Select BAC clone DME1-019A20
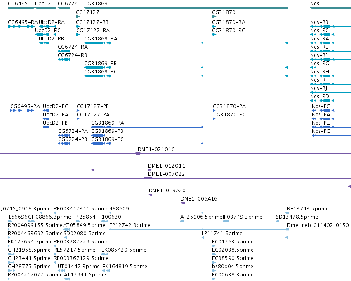This screenshot has height=281, width=351. coord(167,191)
